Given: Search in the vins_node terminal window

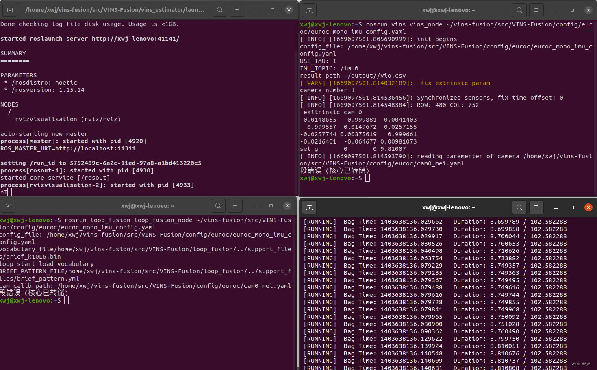Looking at the screenshot, I should pos(519,10).
